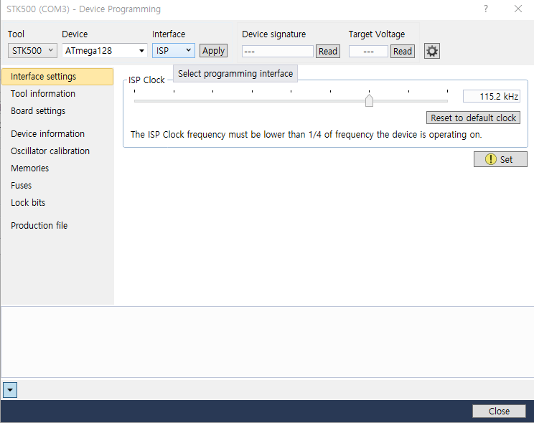The image size is (534, 423).
Task: Open the Oscillator calibration page
Action: coord(50,151)
